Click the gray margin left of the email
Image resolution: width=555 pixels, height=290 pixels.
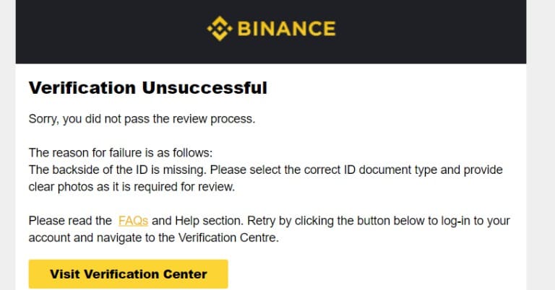pyautogui.click(x=8, y=145)
